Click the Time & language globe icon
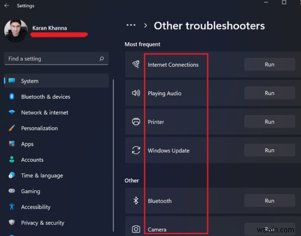The width and height of the screenshot is (301, 236). (x=12, y=175)
